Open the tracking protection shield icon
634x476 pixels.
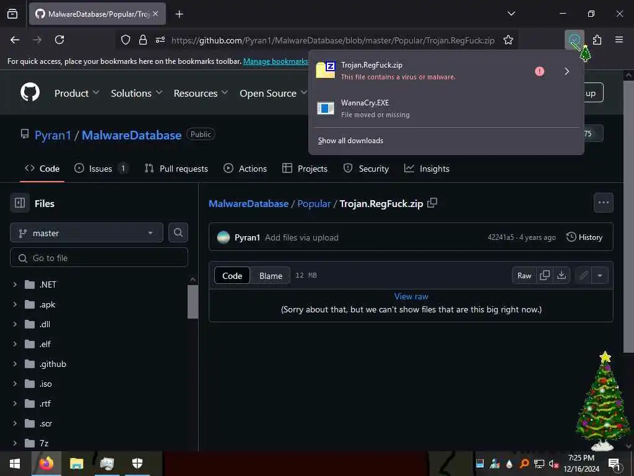[126, 40]
